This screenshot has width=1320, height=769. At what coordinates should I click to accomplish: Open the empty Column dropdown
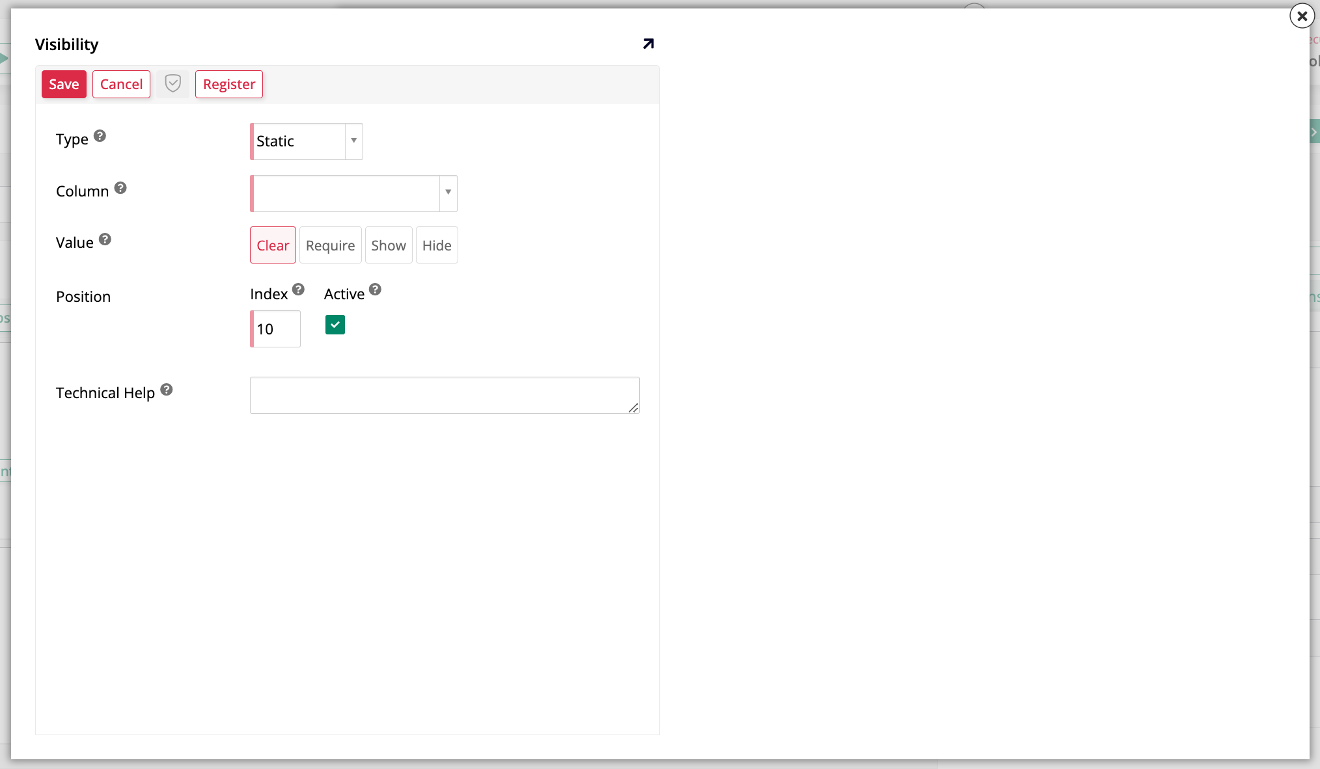coord(353,193)
